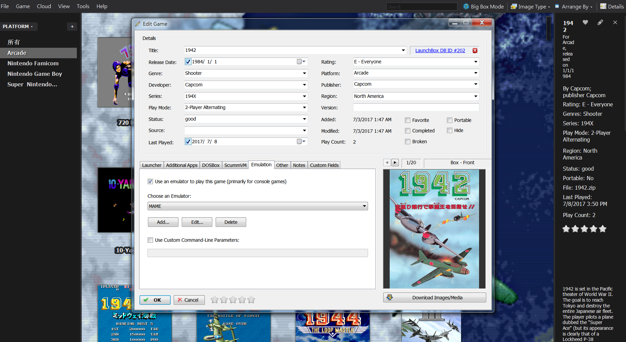This screenshot has width=626, height=342.
Task: Check the Favorite checkbox
Action: pos(408,120)
